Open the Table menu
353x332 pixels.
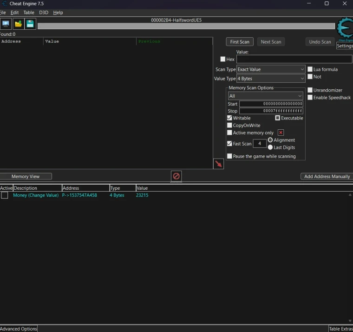coord(29,13)
